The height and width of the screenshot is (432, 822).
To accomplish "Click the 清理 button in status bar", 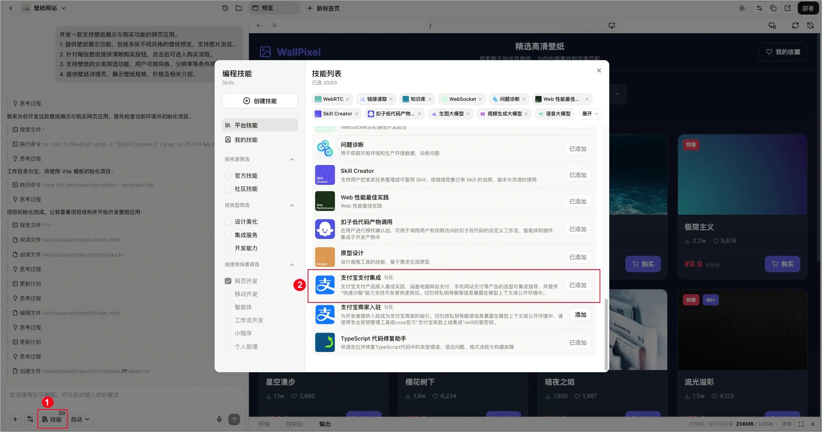I will [x=786, y=424].
